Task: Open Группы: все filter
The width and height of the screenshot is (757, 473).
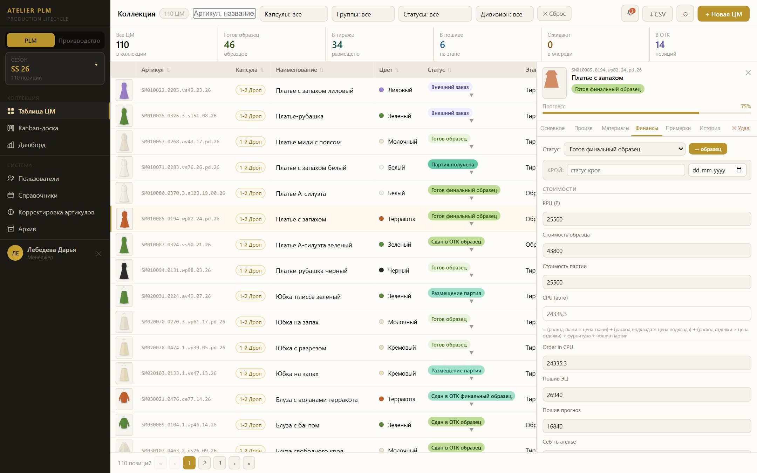Action: click(x=363, y=14)
